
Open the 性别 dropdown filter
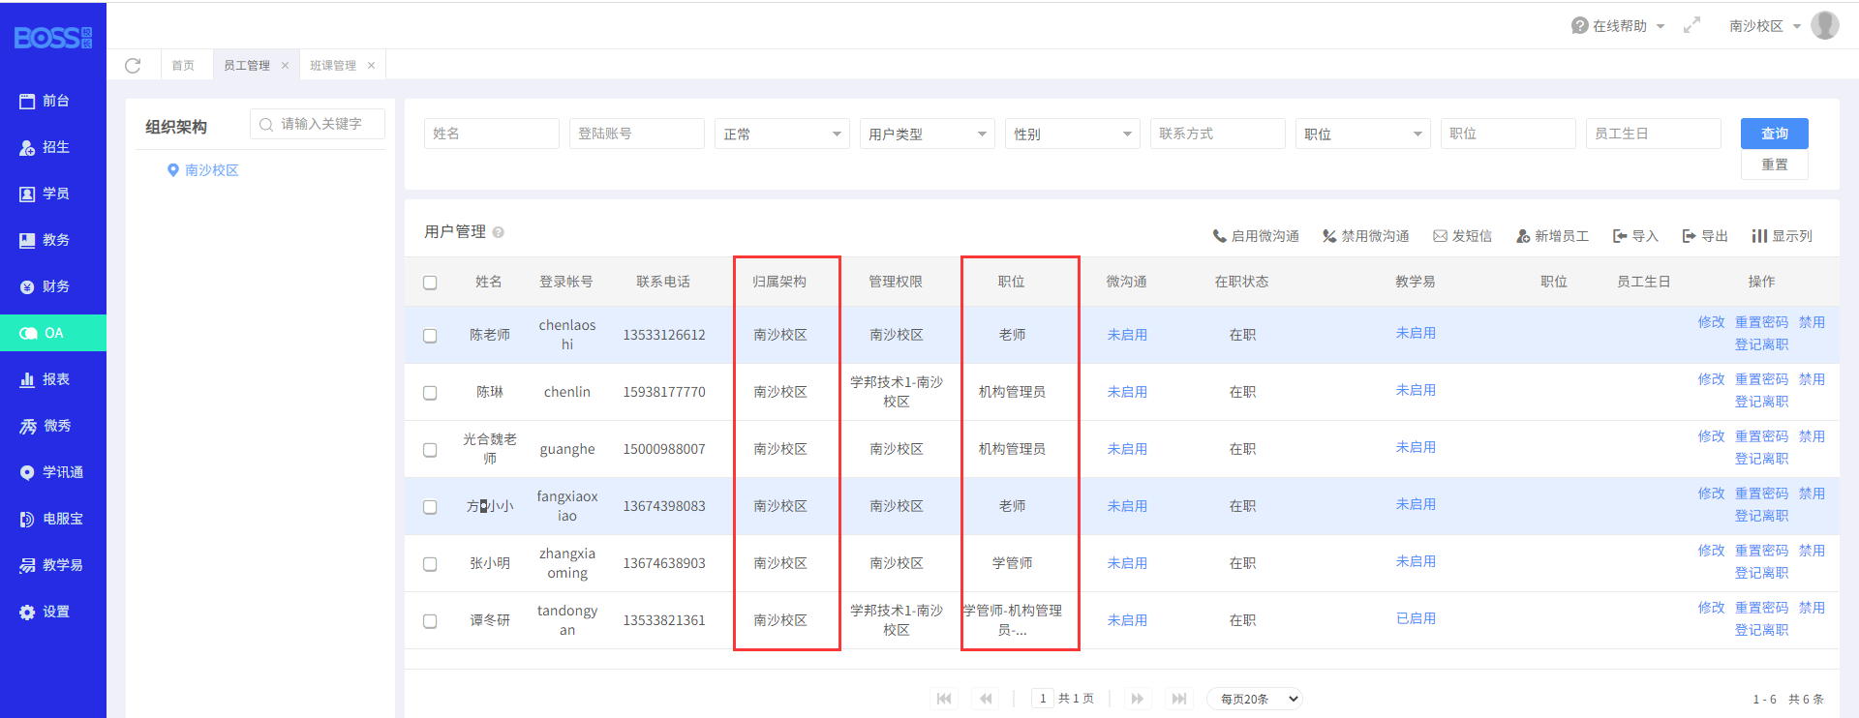[1072, 134]
